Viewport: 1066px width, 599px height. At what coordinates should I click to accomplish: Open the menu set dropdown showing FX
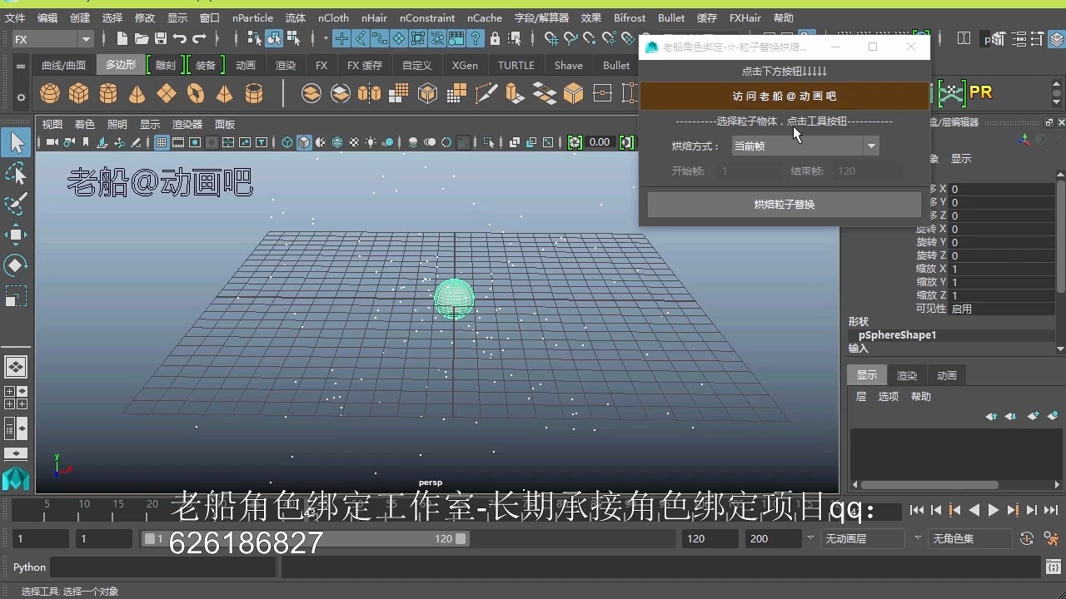click(x=50, y=38)
